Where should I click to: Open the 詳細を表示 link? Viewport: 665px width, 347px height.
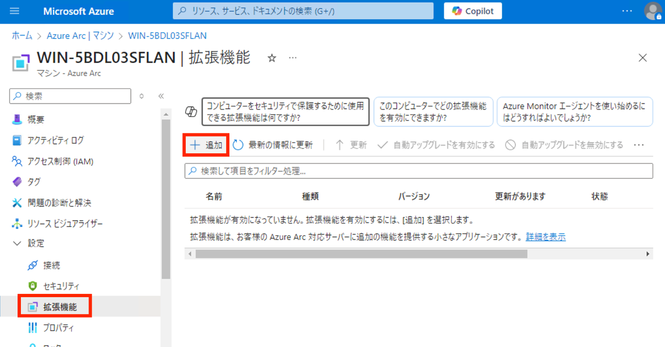[x=546, y=237]
